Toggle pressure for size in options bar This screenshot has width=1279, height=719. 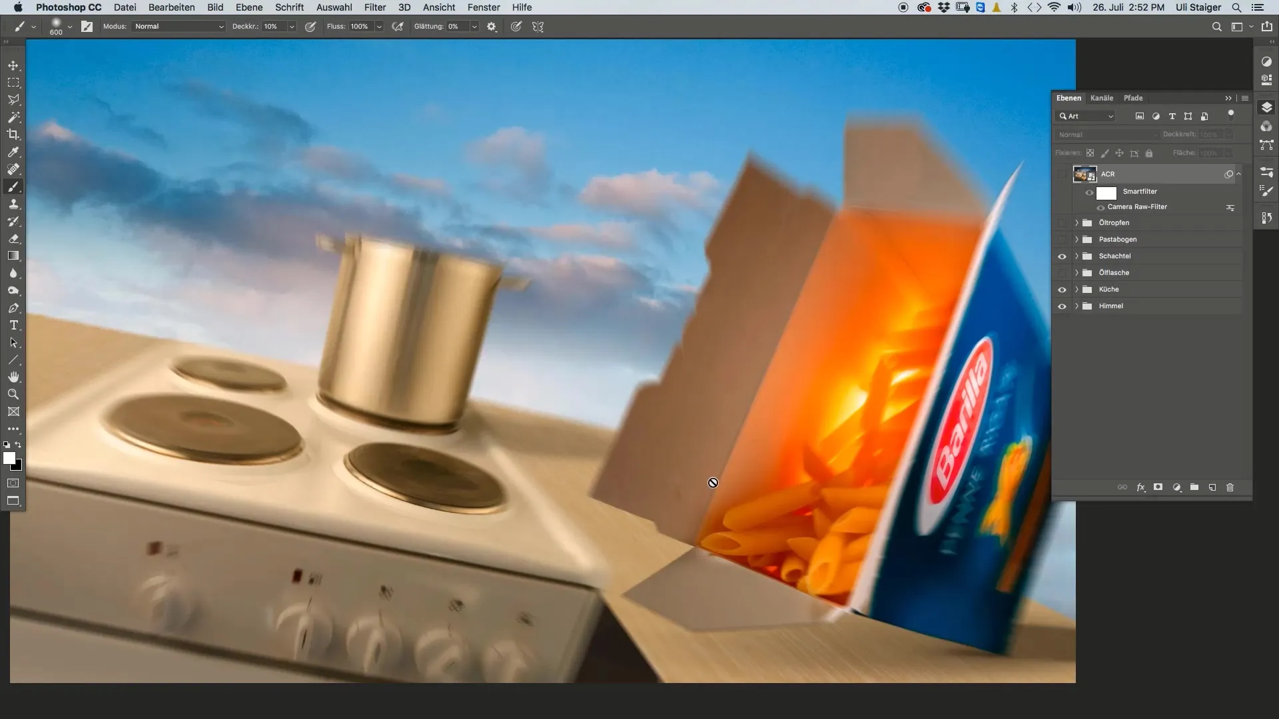(x=516, y=27)
